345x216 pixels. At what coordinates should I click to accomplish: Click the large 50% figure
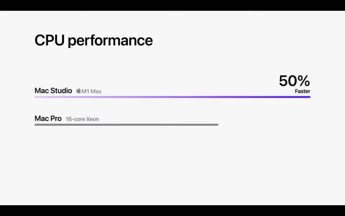[x=294, y=81]
